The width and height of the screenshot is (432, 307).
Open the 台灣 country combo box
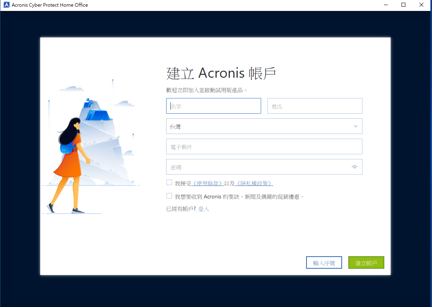(258, 127)
